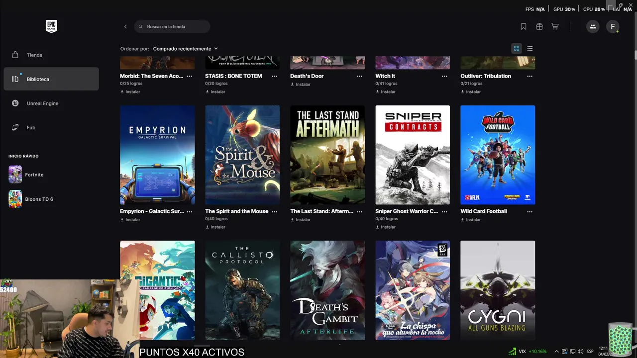Open the La chispa que alumbra cover

413,290
